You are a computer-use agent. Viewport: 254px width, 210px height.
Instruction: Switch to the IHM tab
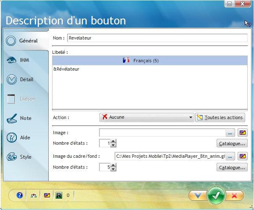tap(26, 60)
